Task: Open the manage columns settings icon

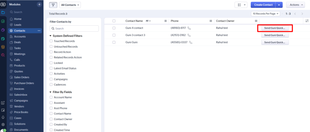Action: (x=307, y=21)
